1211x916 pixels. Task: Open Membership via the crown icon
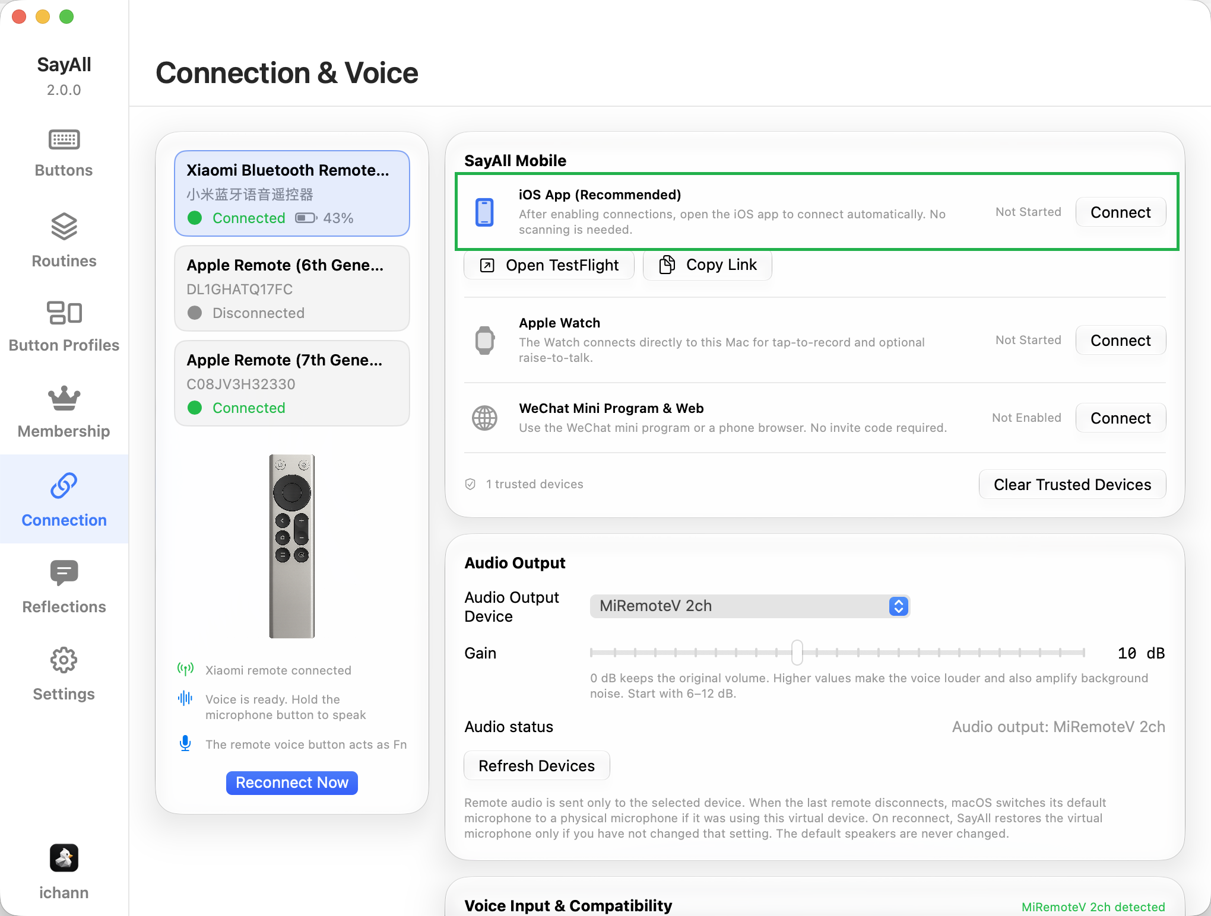coord(64,398)
